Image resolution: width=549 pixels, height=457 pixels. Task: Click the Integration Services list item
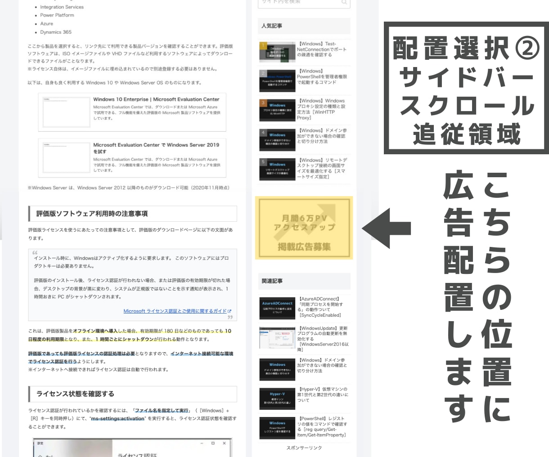(62, 7)
